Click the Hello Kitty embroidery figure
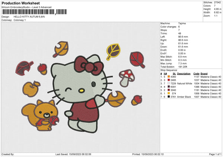This screenshot has width=223, height=157. (x=81, y=94)
